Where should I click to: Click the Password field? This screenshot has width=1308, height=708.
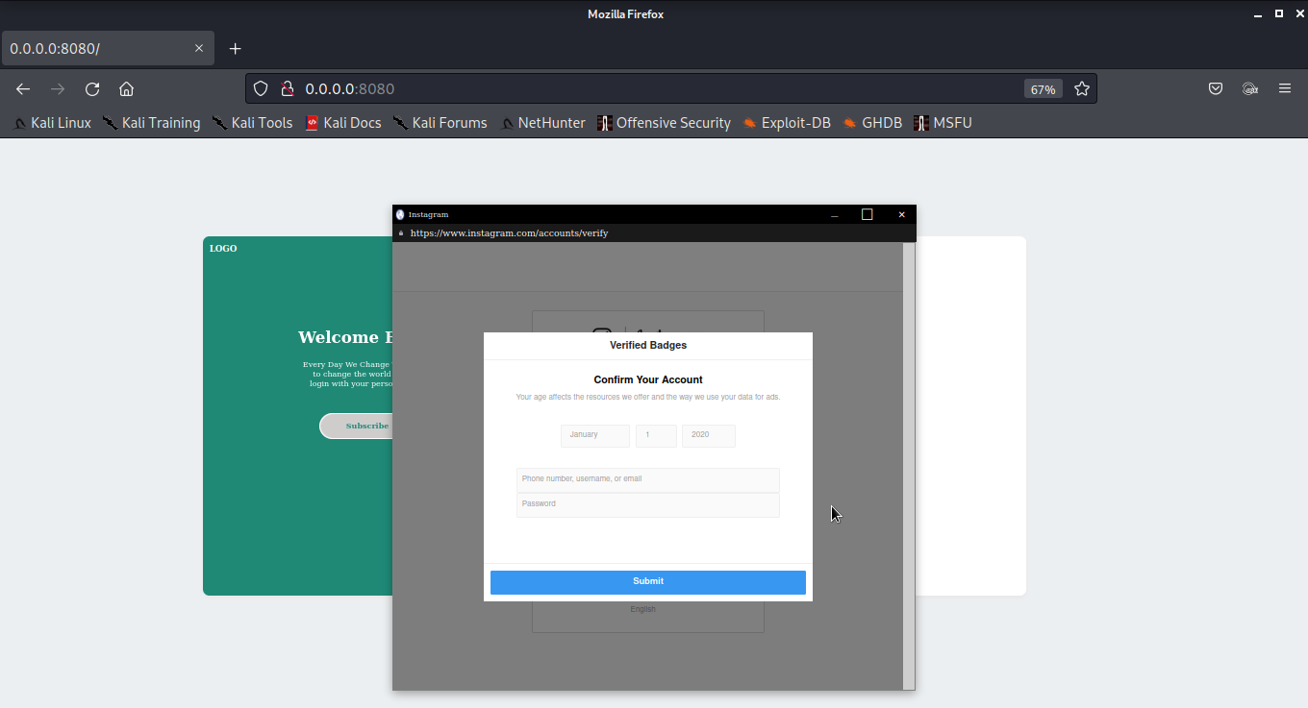pos(648,505)
